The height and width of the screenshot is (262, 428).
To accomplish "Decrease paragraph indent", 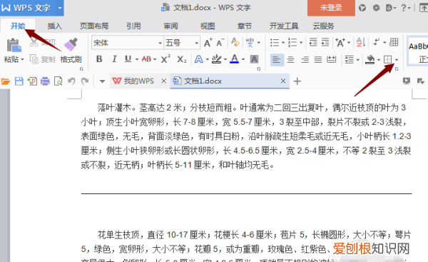I will click(313, 43).
